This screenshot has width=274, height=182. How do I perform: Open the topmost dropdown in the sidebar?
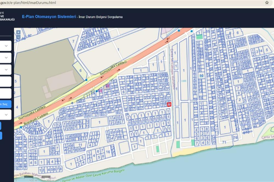6,46
